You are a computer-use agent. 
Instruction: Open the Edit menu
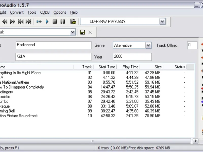[3, 12]
